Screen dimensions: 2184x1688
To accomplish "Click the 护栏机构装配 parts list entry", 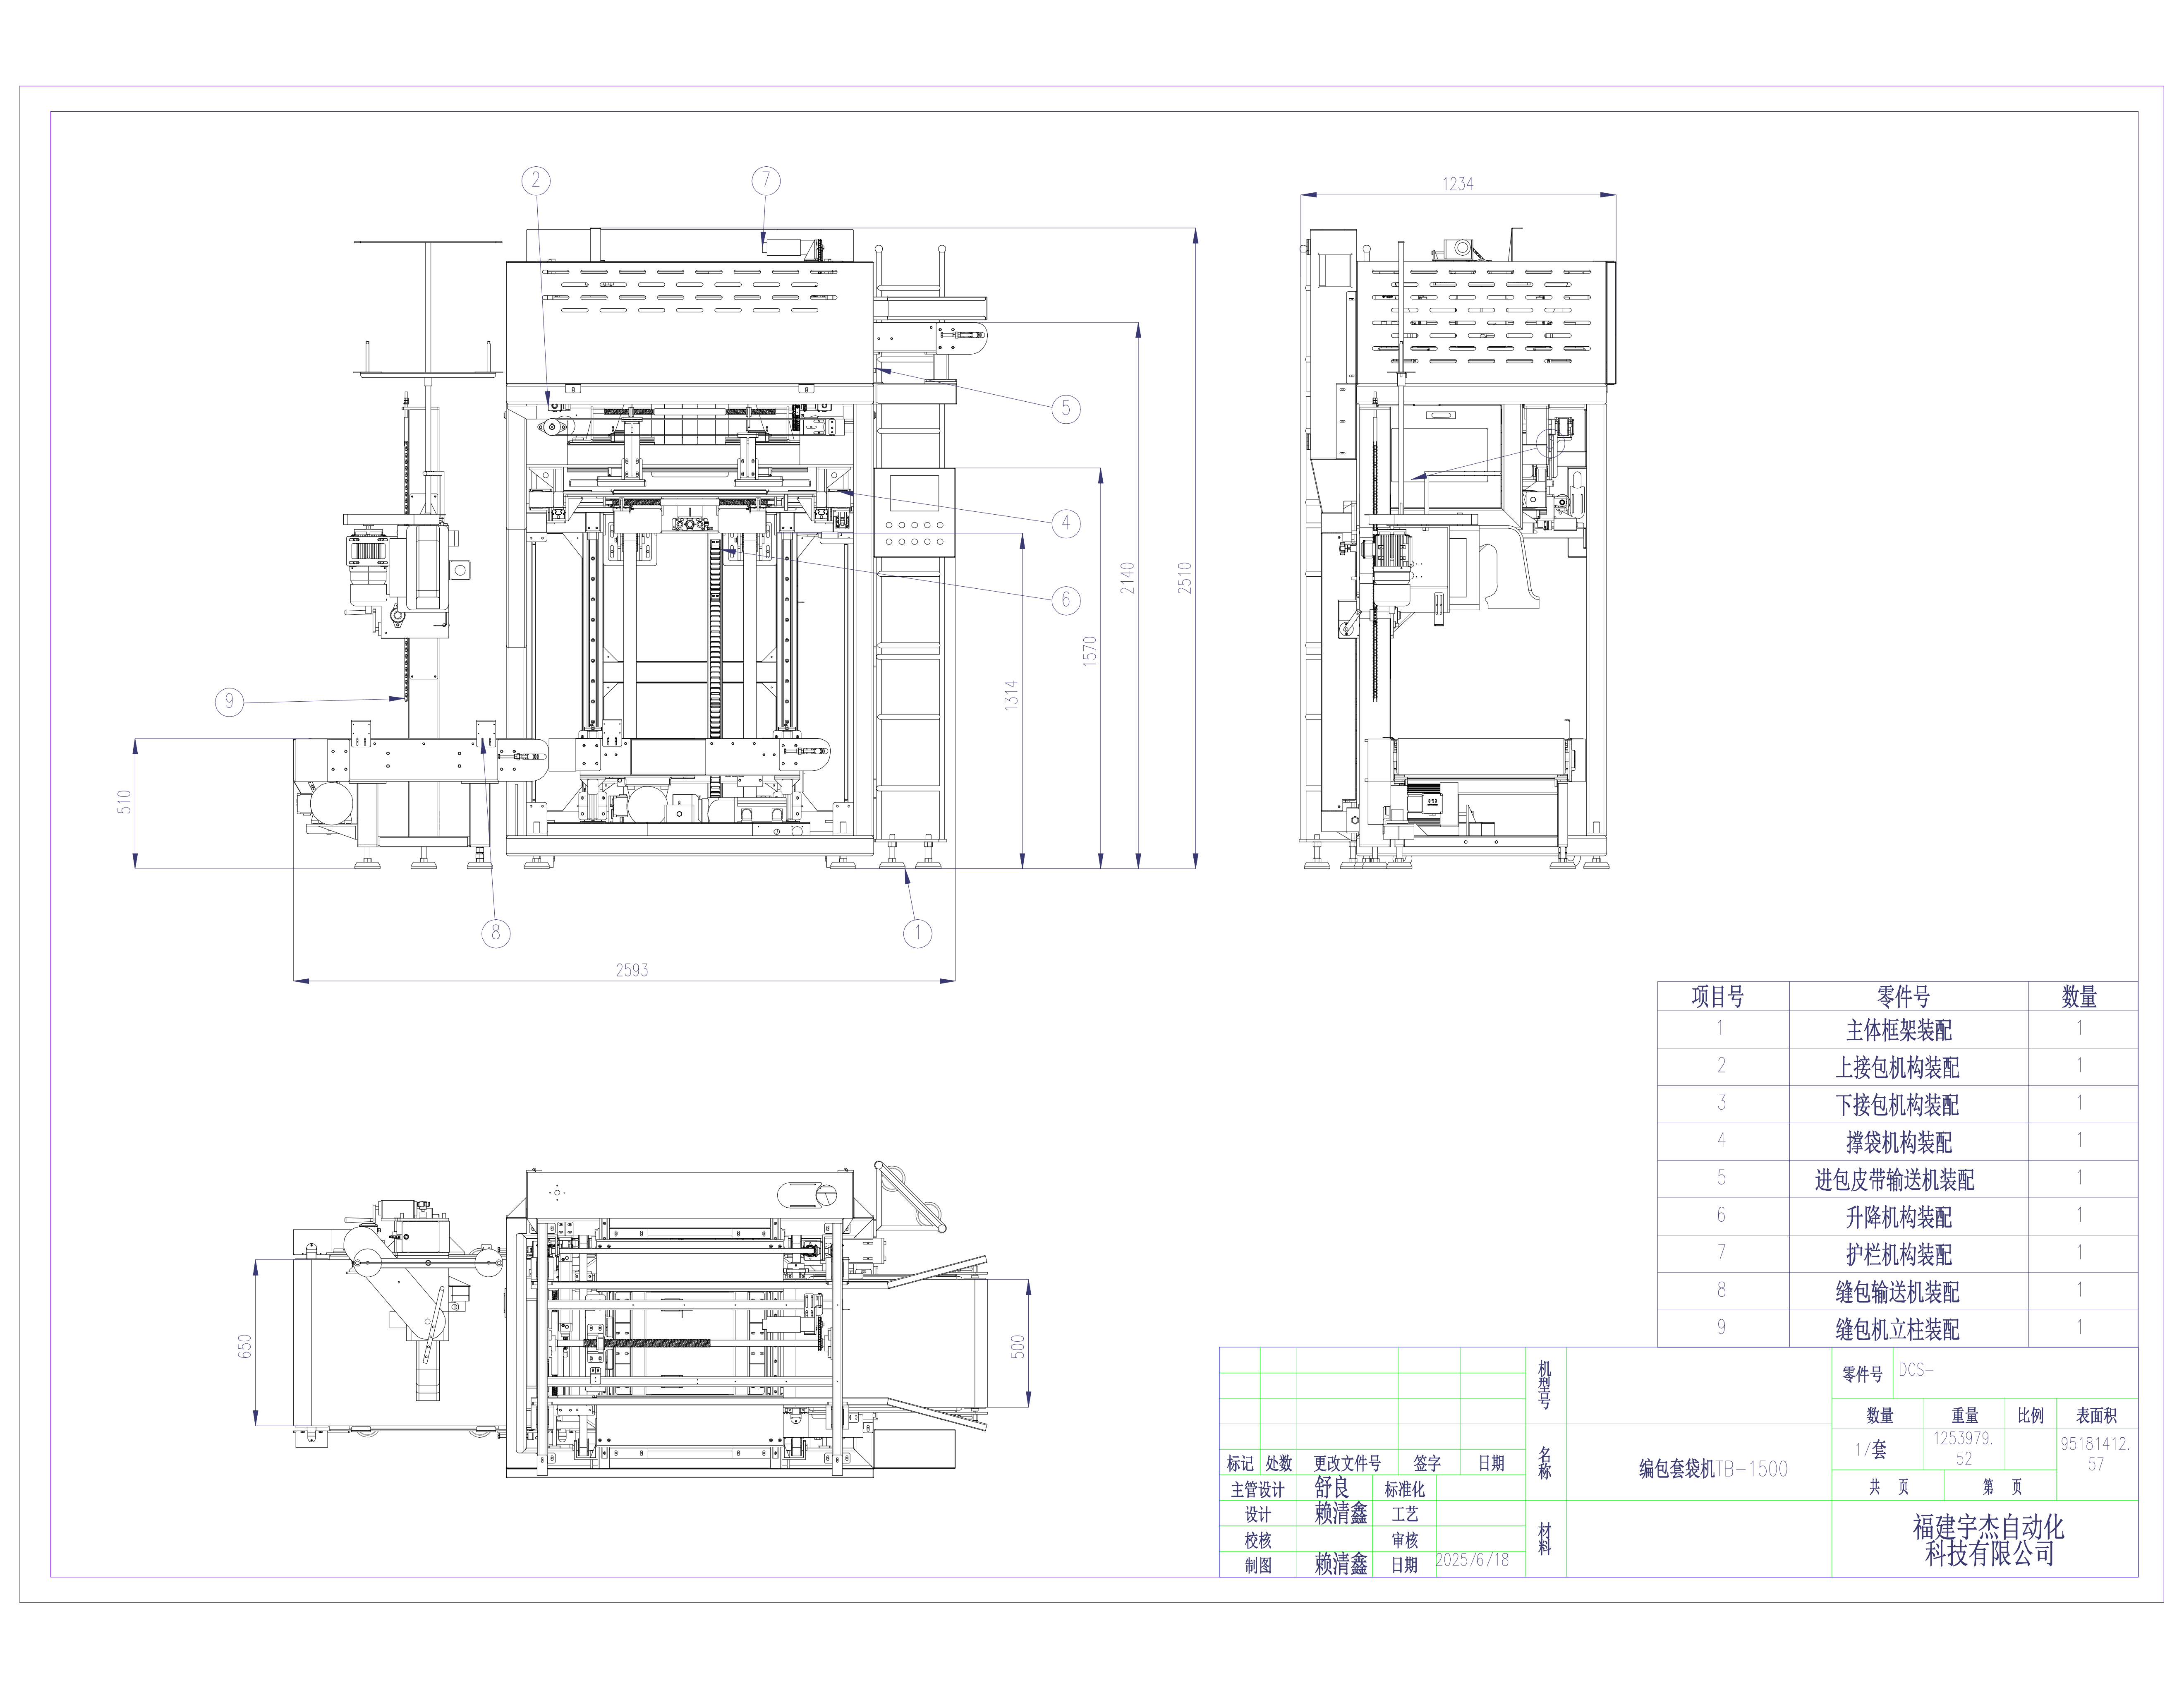I will click(x=1899, y=1254).
